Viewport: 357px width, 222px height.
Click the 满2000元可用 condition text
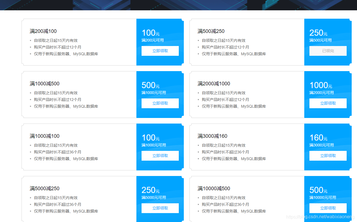pyautogui.click(x=322, y=93)
